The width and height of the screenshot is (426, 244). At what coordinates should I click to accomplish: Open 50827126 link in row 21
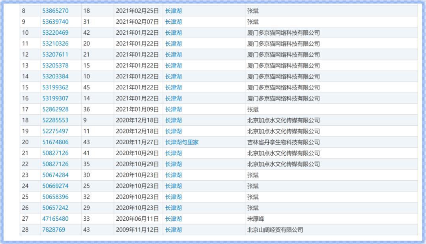pyautogui.click(x=55, y=153)
